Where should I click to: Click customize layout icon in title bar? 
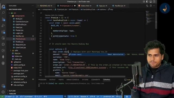coord(144,2)
